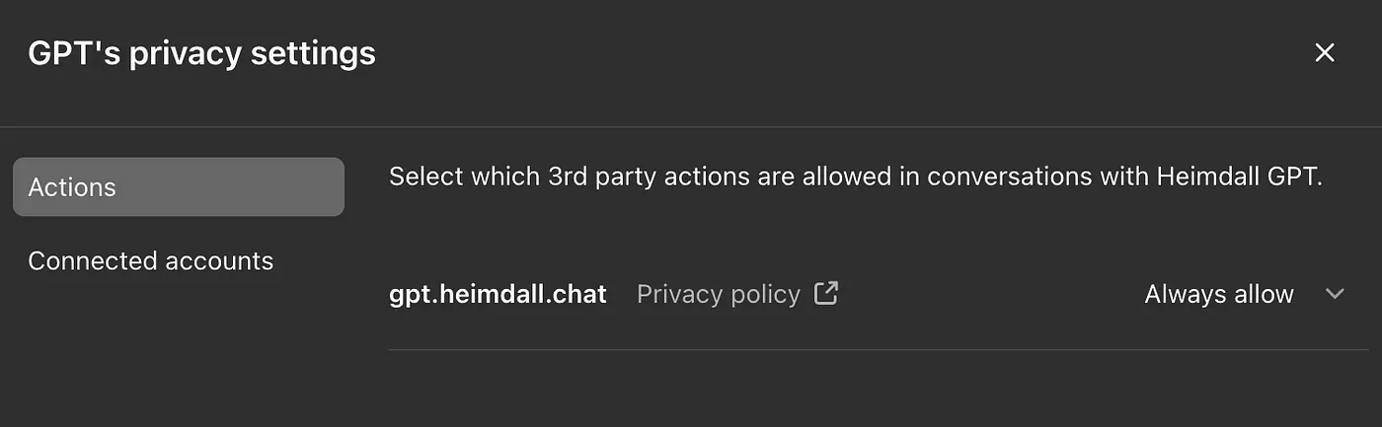Viewport: 1382px width, 427px height.
Task: Click the word Select starting the description
Action: tap(425, 178)
